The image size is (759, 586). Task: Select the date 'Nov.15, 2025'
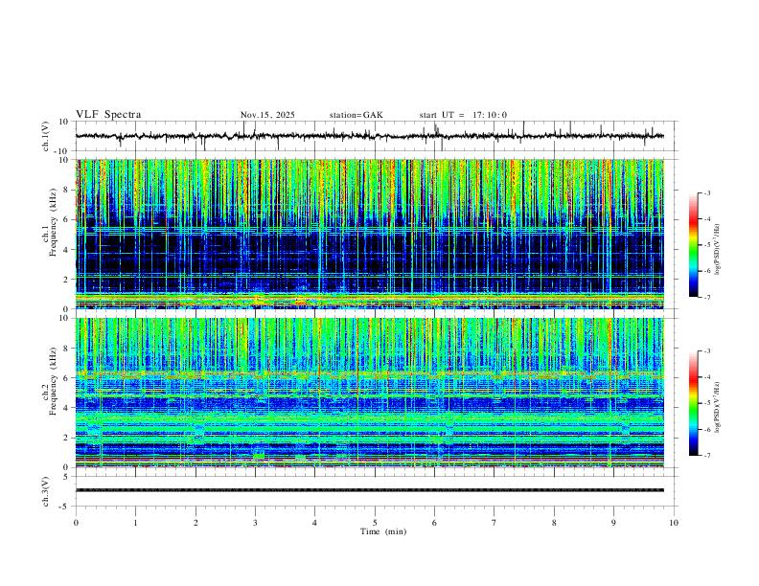267,115
